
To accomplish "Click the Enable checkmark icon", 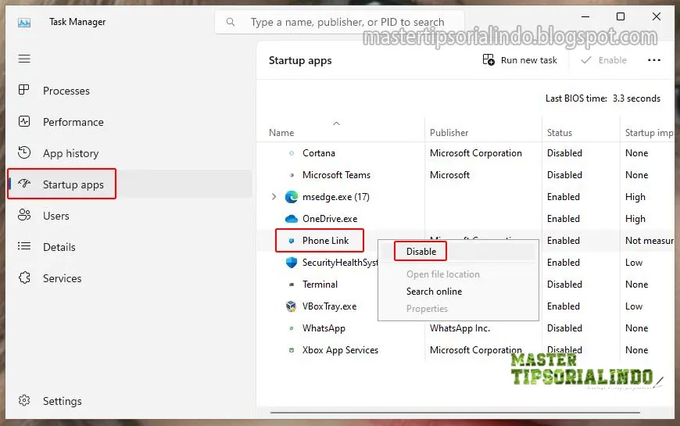I will pyautogui.click(x=586, y=60).
